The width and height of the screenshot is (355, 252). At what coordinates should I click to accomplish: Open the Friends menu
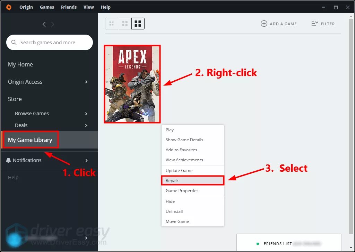(69, 7)
